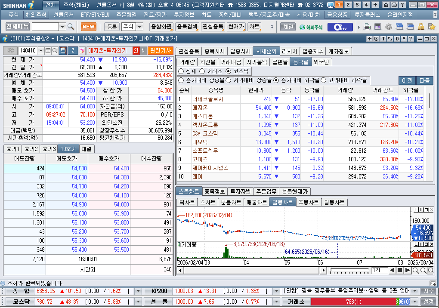
Task: Click chart zoom-in magnifier icon
Action: (x=415, y=270)
